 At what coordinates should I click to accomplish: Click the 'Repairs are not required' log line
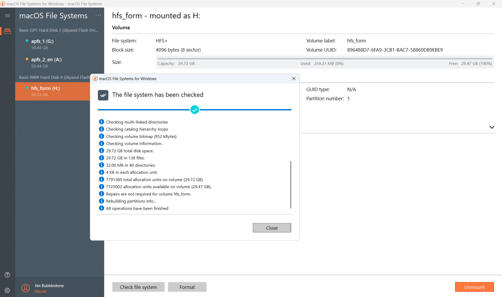(x=148, y=194)
